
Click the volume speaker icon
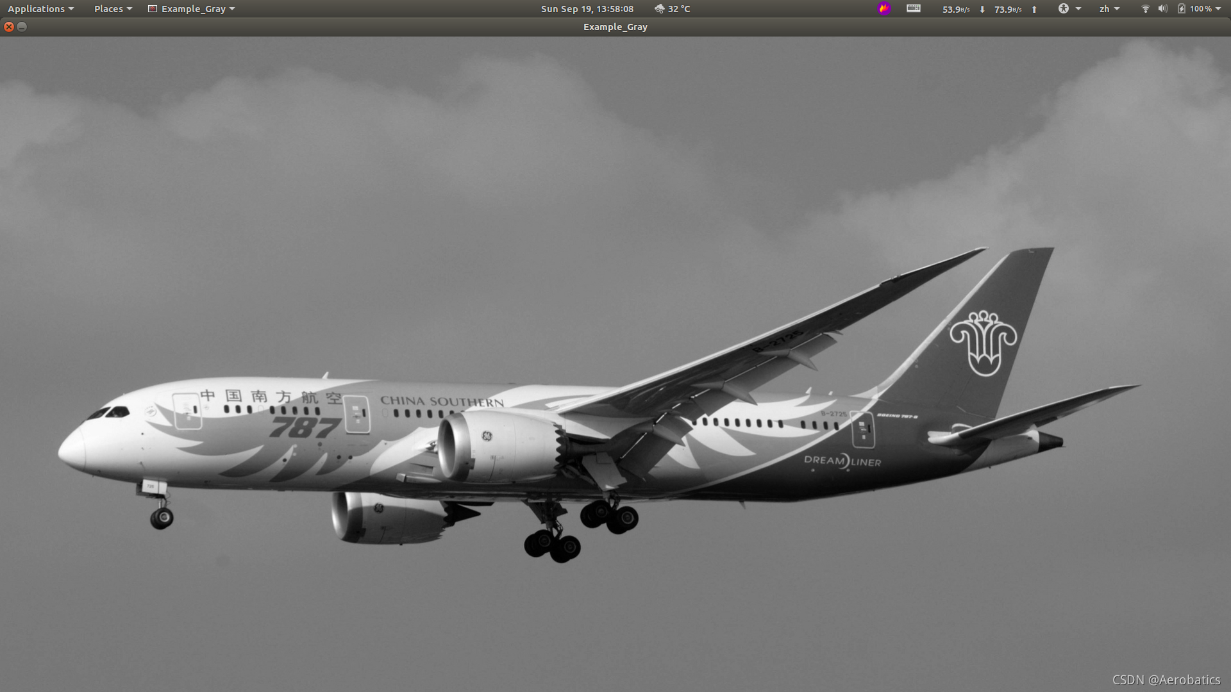[x=1162, y=9]
